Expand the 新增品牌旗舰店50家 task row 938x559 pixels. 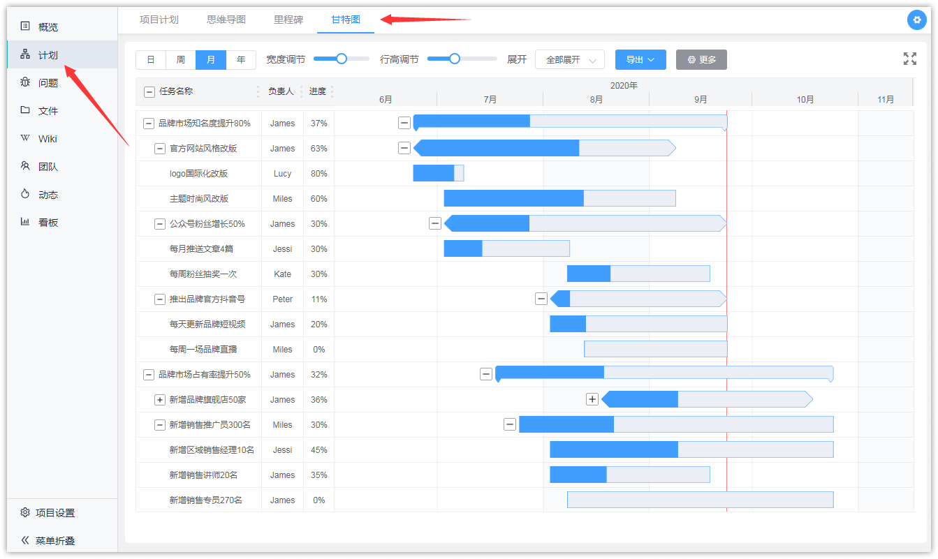point(160,400)
